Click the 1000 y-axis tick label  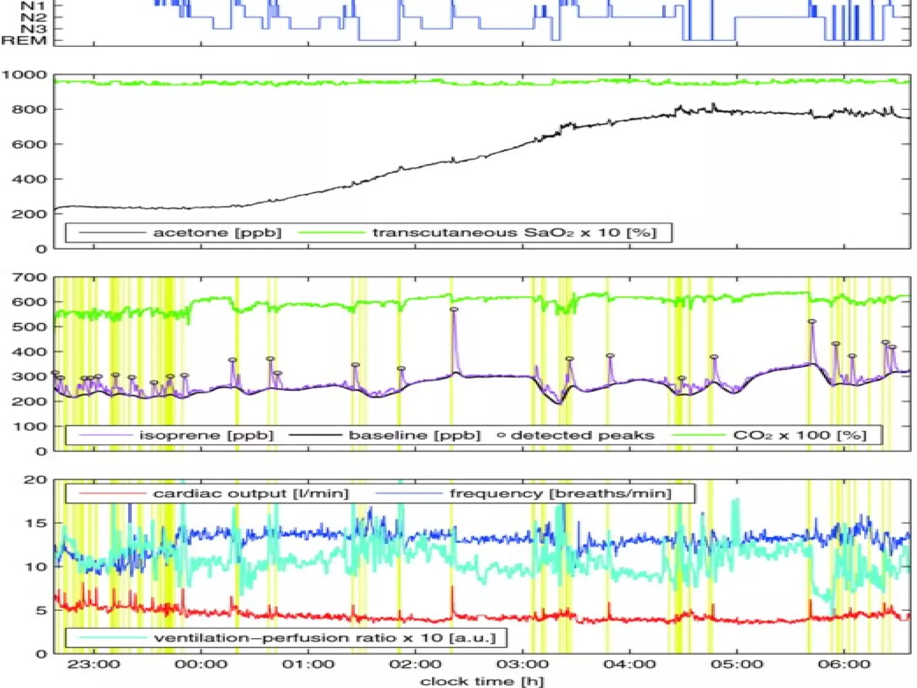click(24, 74)
